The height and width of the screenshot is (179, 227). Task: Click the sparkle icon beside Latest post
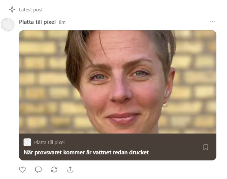tap(12, 9)
